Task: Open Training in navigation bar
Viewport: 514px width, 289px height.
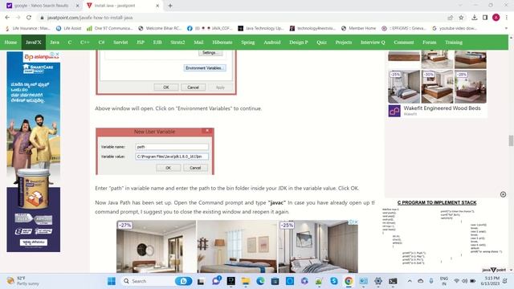Action: 453,43
